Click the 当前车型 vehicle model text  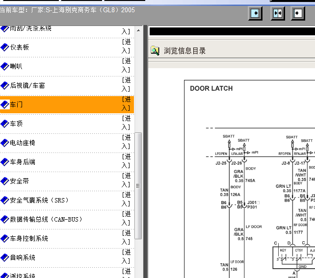(67, 10)
